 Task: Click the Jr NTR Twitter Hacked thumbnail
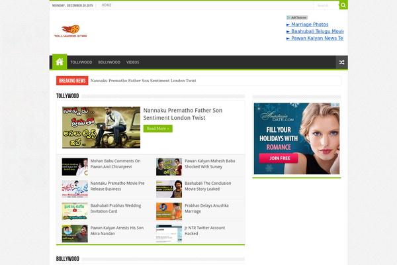(x=169, y=234)
